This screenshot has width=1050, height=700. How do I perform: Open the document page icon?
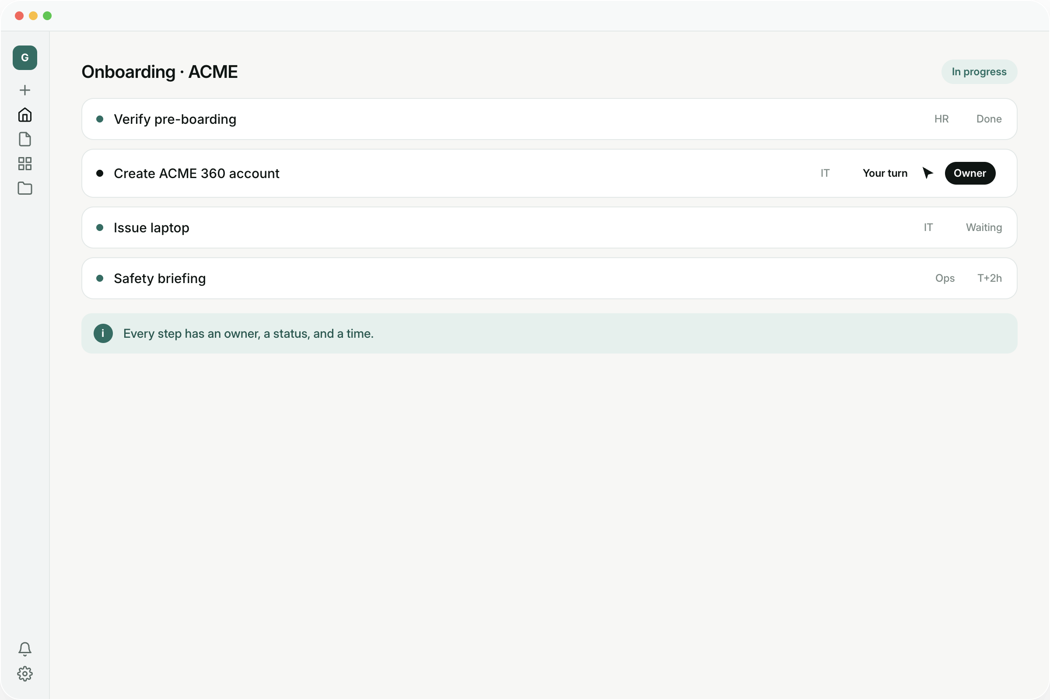click(25, 139)
